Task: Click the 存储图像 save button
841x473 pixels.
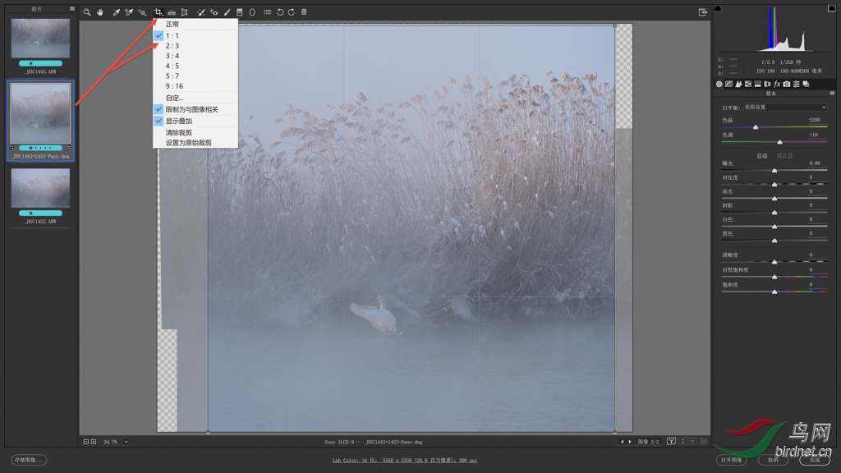Action: (29, 460)
